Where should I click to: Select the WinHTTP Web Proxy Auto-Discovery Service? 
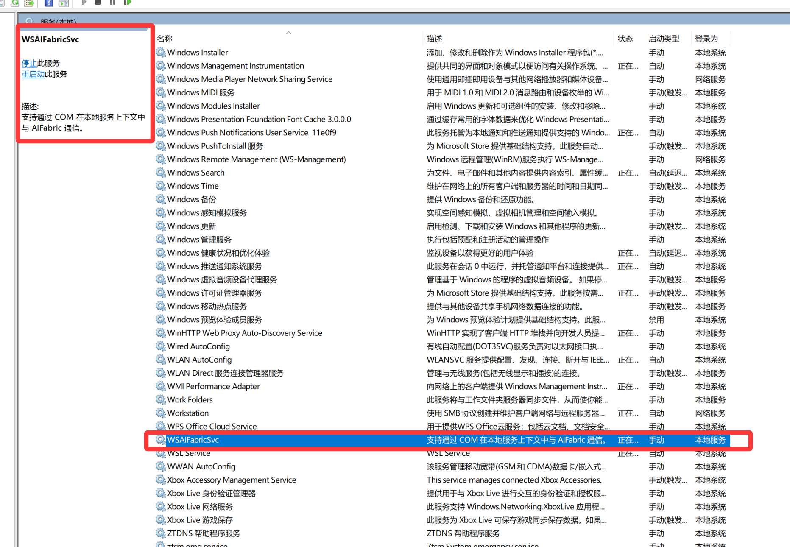pos(245,333)
